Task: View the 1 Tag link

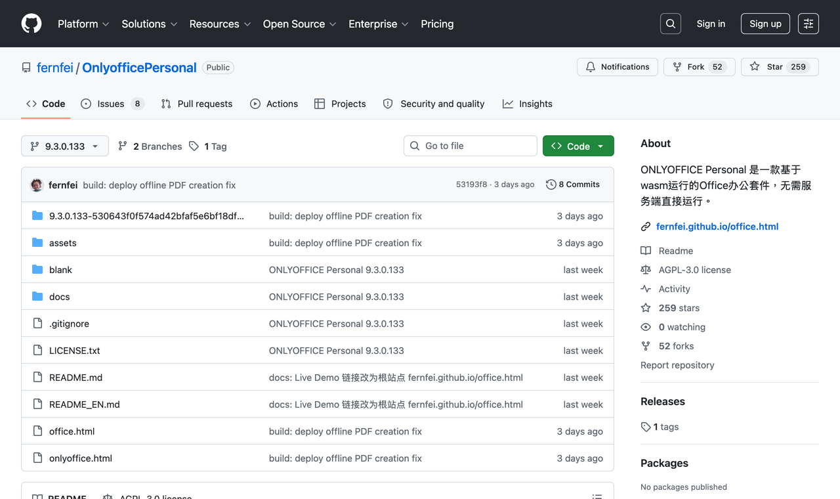Action: pyautogui.click(x=208, y=146)
